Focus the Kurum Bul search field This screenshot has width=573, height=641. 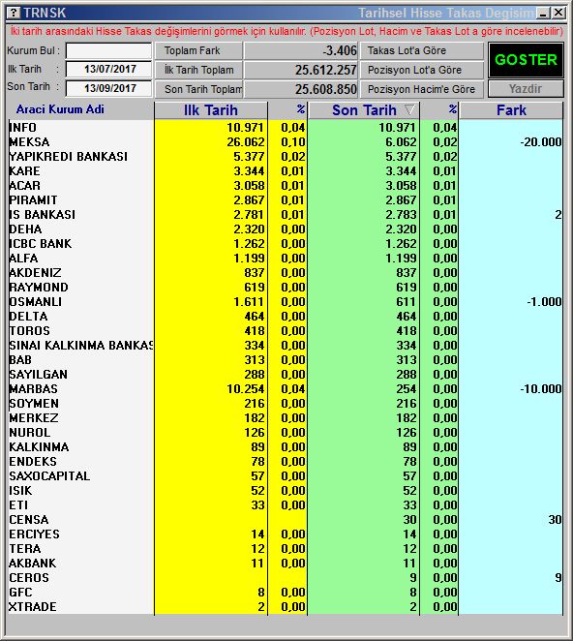(x=108, y=51)
